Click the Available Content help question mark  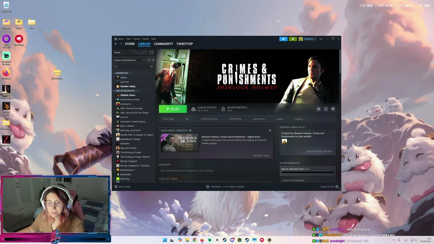[x=190, y=130]
